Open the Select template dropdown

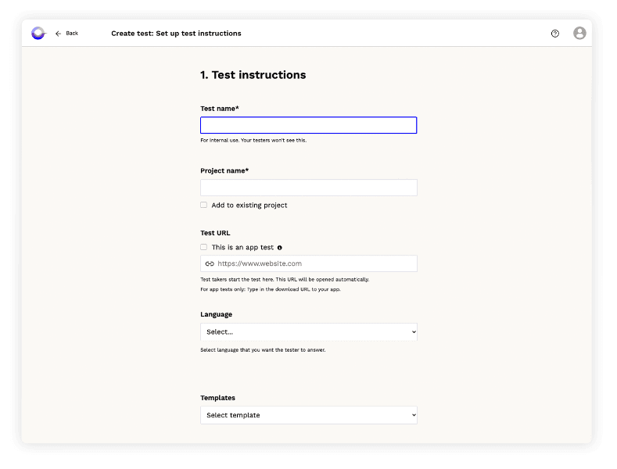point(308,415)
